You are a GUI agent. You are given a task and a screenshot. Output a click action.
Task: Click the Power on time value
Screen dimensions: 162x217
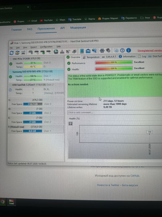[x=114, y=101]
